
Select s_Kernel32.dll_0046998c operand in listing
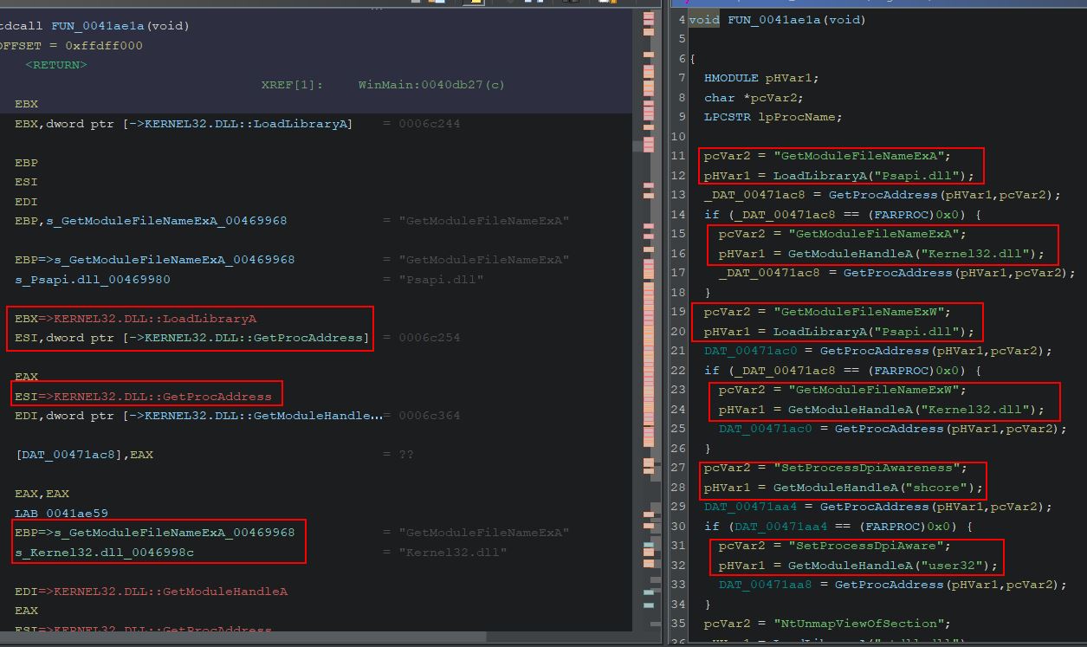[105, 552]
